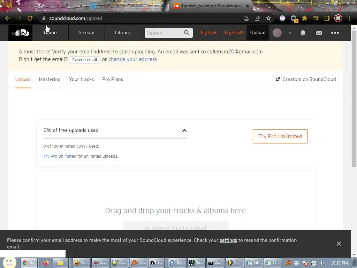Click the search magnifier icon
Viewport: 357px width, 268px height.
coord(187,33)
